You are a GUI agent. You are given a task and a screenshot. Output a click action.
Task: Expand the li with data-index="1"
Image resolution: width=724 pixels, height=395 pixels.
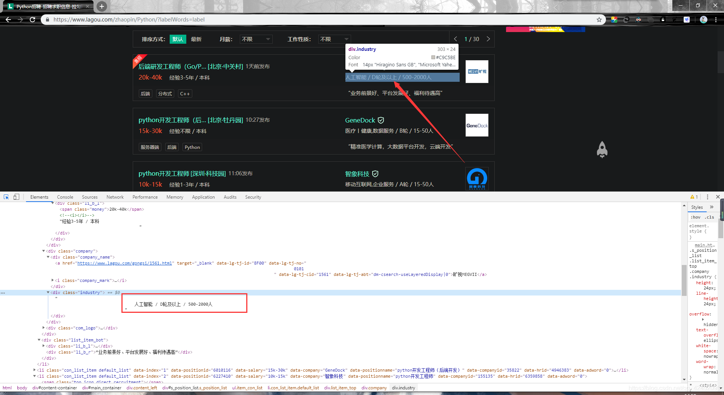34,370
